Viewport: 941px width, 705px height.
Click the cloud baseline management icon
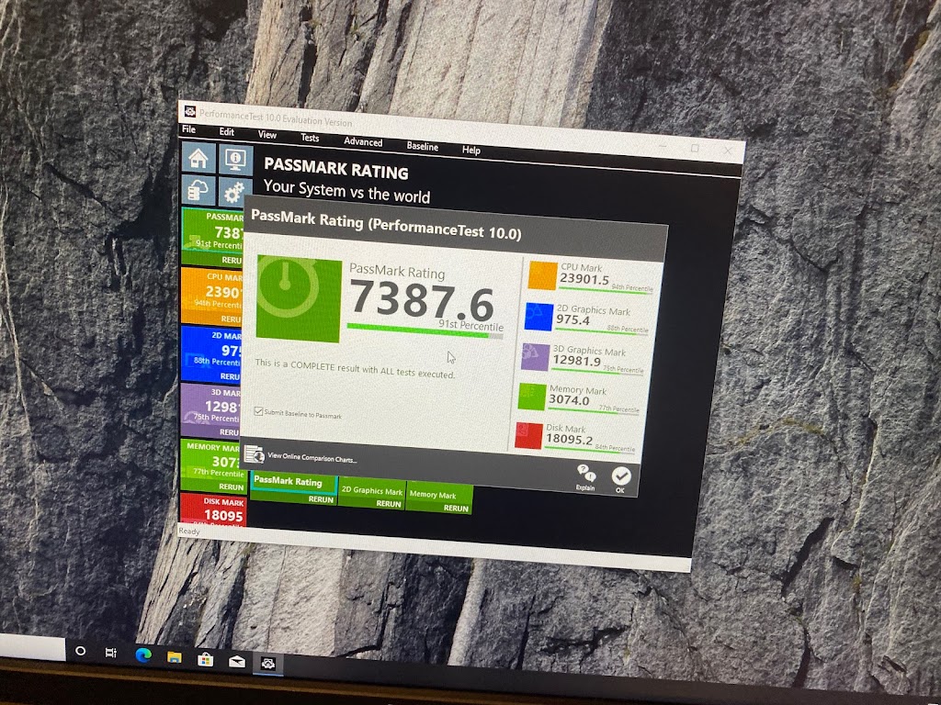[198, 191]
